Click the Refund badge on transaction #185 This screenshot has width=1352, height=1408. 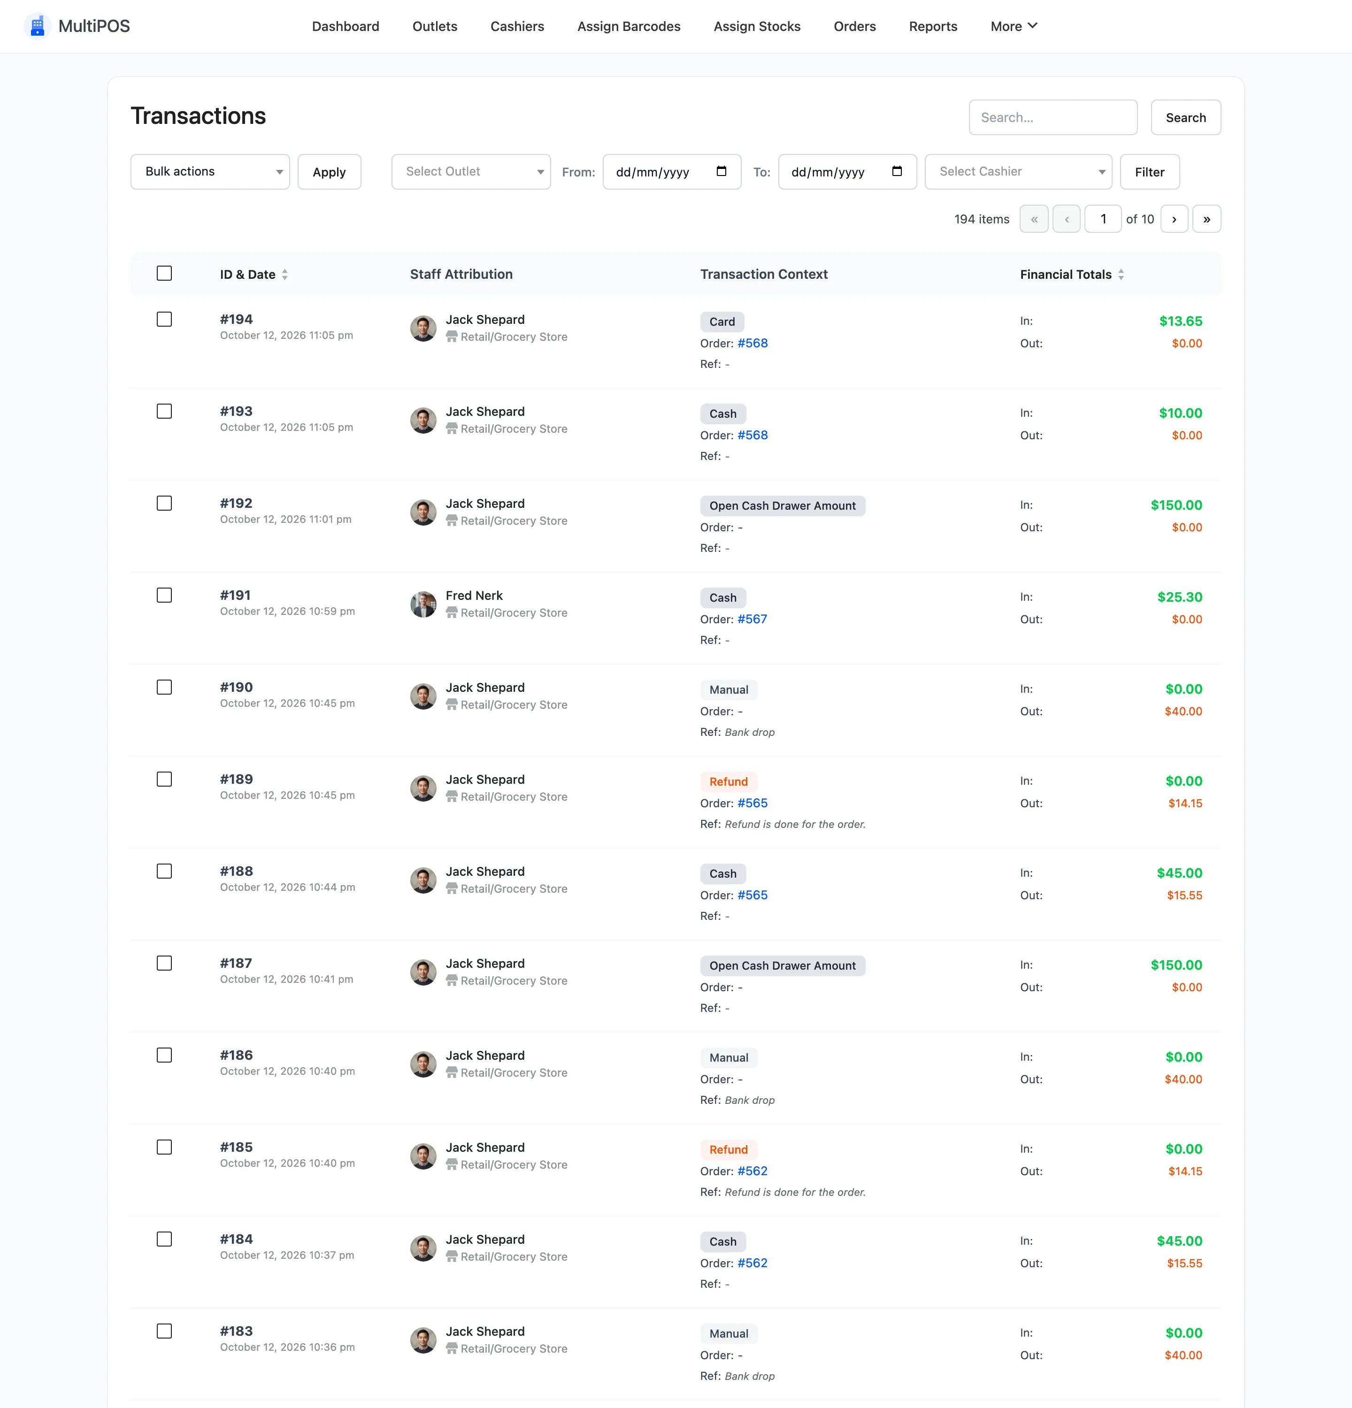(x=729, y=1149)
